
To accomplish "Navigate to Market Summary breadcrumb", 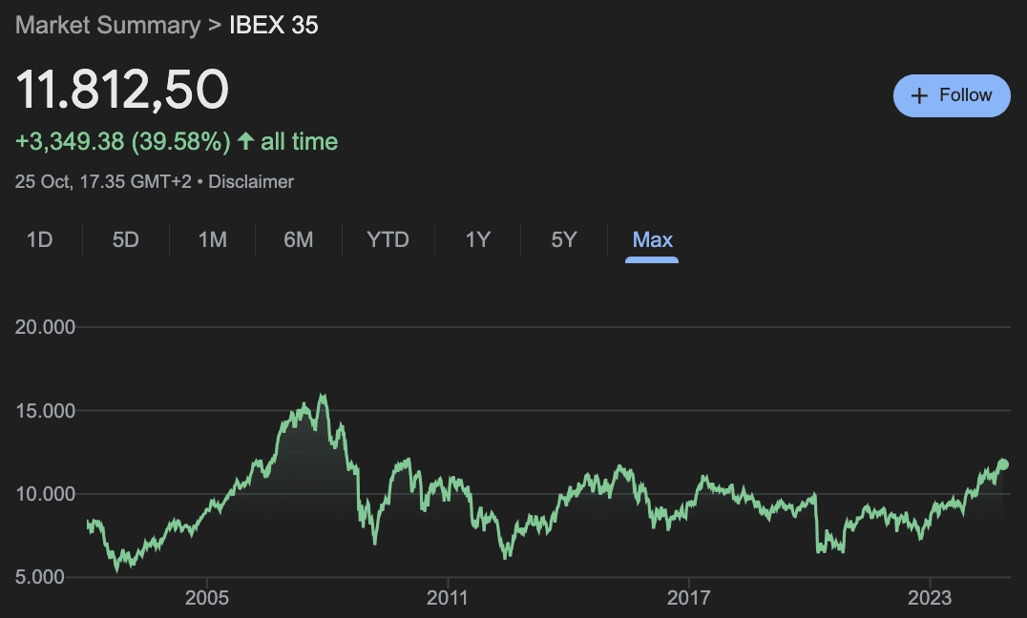I will [107, 25].
